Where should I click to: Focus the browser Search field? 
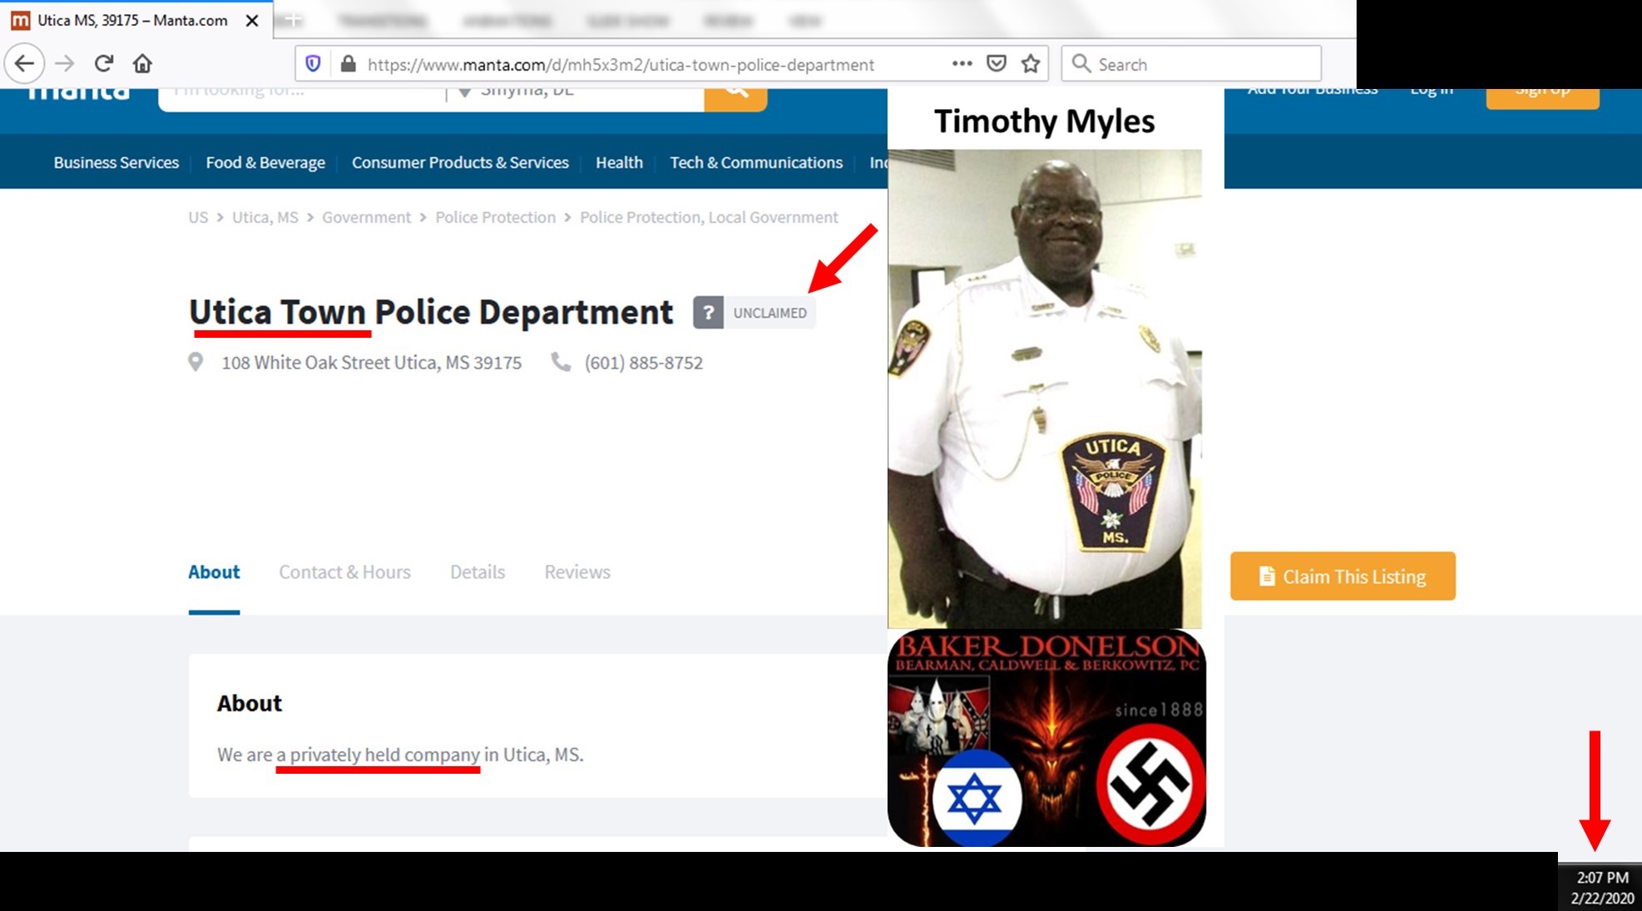click(x=1191, y=64)
